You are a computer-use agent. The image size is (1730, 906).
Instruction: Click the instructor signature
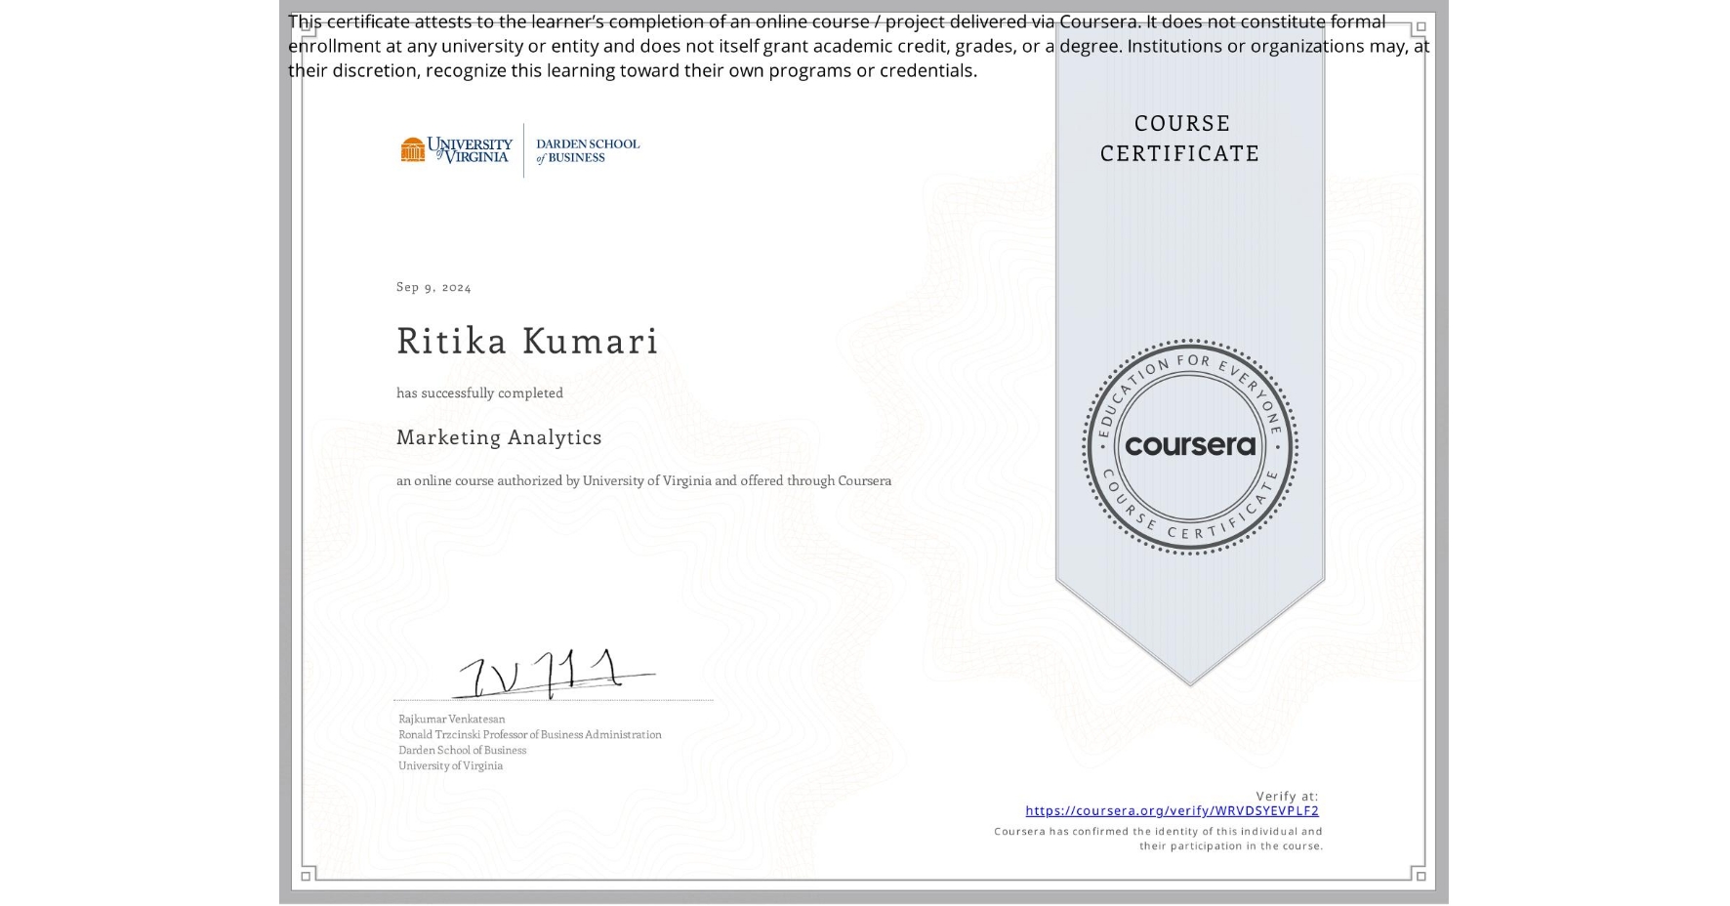pyautogui.click(x=554, y=674)
